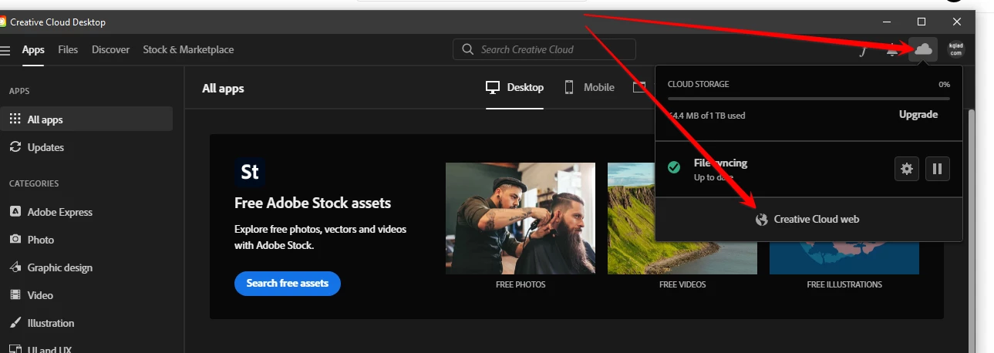The width and height of the screenshot is (994, 353).
Task: Open the Free Photos barber thumbnail
Action: 521,218
